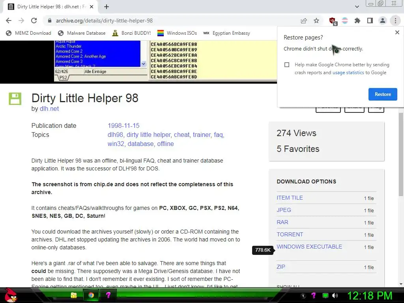Close the Dirty Little Helper 98 tab

92,7
